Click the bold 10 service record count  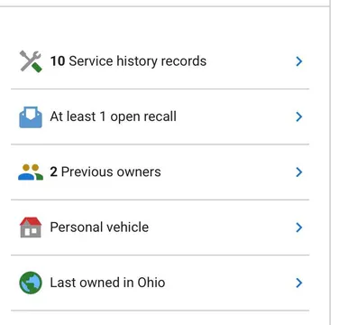(x=58, y=61)
